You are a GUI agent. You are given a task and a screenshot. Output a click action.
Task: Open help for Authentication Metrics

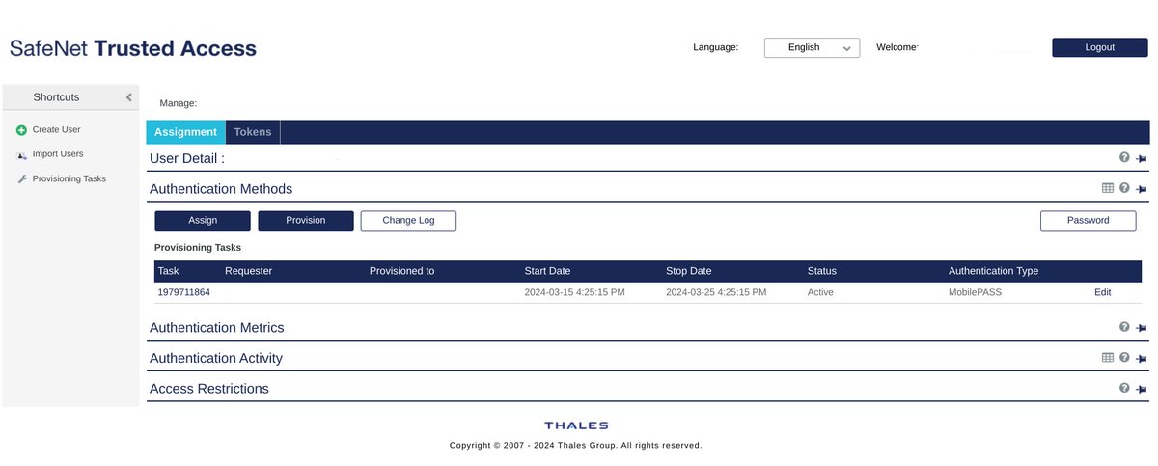click(1124, 327)
